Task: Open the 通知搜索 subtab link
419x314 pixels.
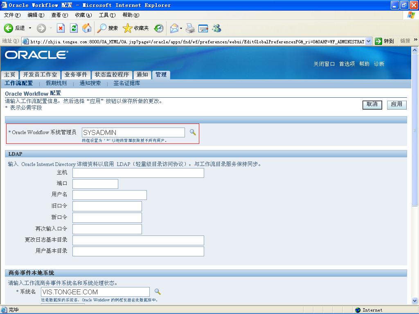Action: 90,83
